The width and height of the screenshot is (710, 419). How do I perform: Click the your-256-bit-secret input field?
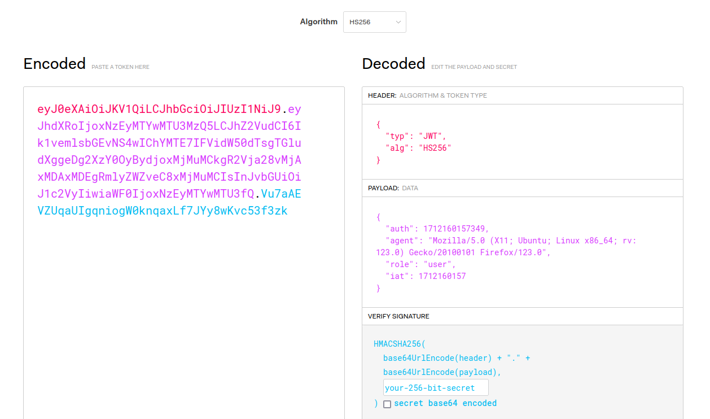(436, 387)
